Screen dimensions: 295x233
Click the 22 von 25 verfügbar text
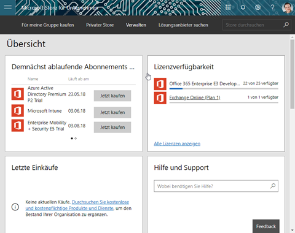(x=261, y=83)
